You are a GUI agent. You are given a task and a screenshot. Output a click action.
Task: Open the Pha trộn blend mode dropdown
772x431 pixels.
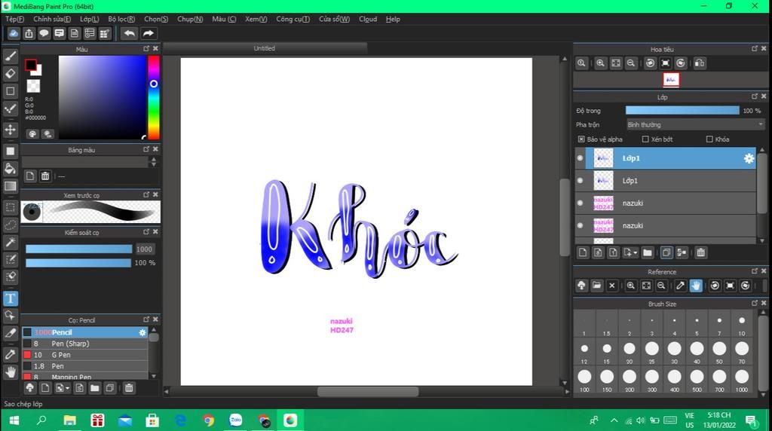click(695, 124)
